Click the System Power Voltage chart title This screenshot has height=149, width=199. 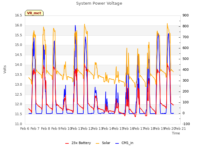tap(99, 3)
